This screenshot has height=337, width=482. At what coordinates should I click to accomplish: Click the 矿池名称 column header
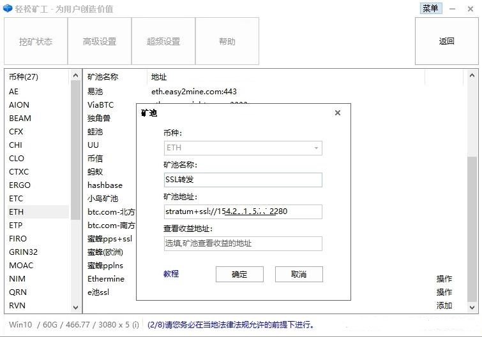(103, 76)
